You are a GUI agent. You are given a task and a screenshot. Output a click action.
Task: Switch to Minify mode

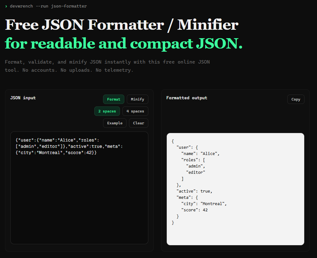[137, 99]
